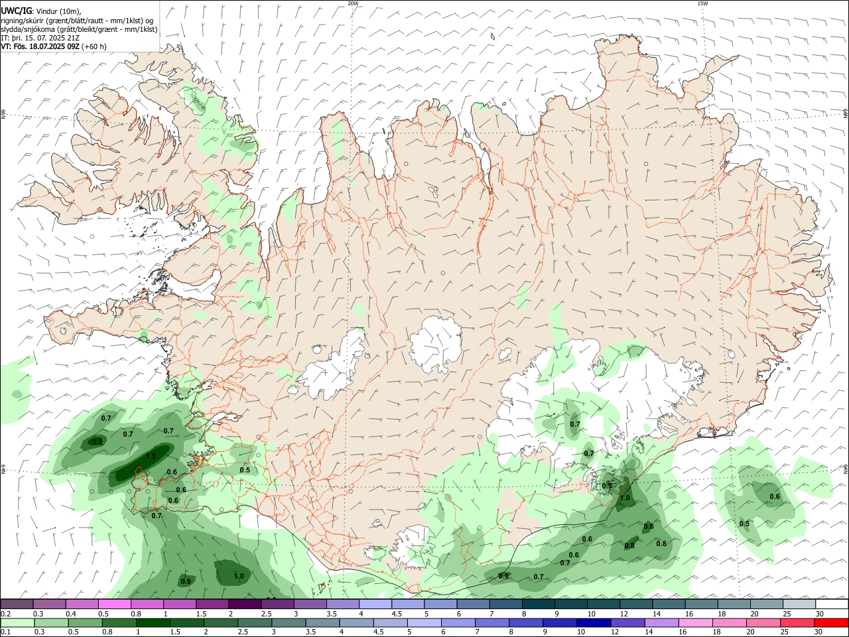Click the '0.4' label on the upper scale
Screen dimensions: 849x637
[x=71, y=614]
